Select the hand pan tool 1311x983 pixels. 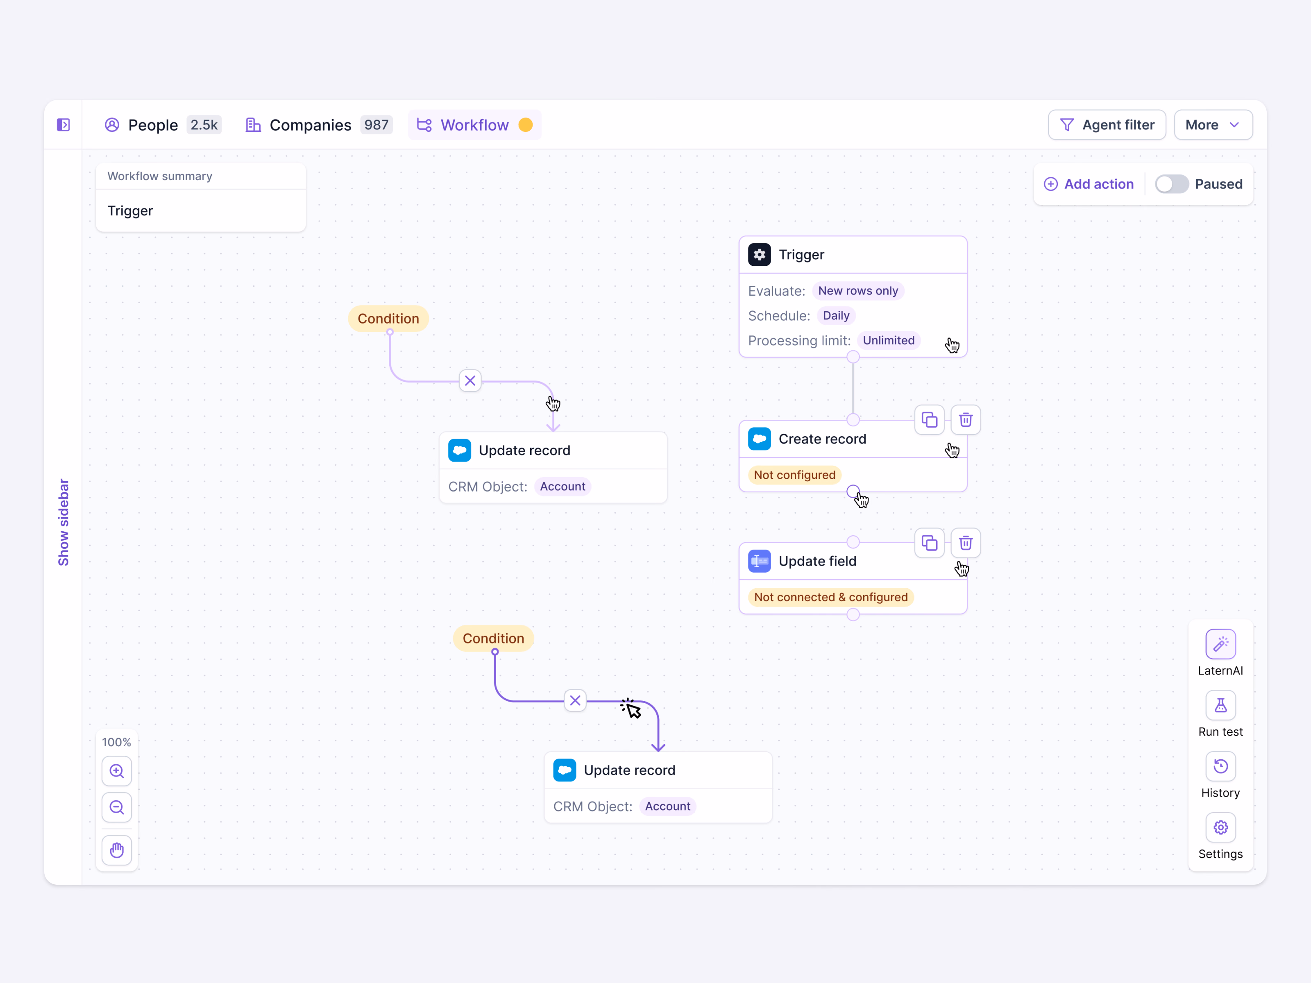(117, 850)
